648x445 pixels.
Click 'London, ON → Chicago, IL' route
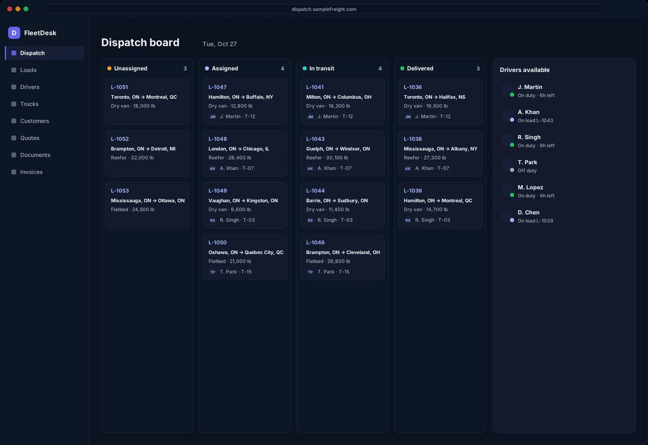point(239,149)
